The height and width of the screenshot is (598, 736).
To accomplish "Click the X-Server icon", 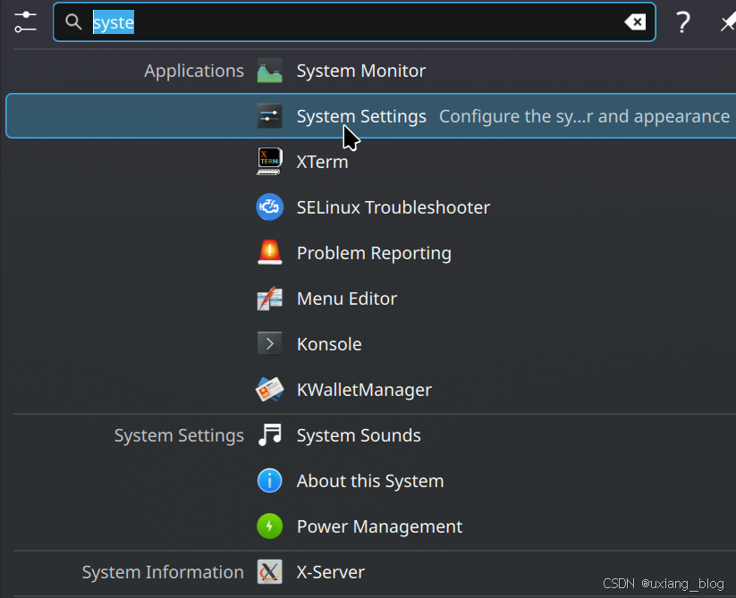I will pyautogui.click(x=270, y=572).
